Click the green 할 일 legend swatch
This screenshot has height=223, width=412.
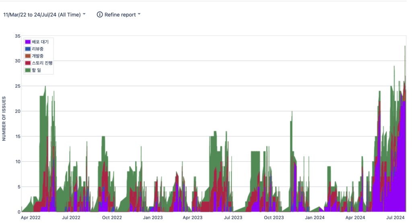pyautogui.click(x=28, y=71)
